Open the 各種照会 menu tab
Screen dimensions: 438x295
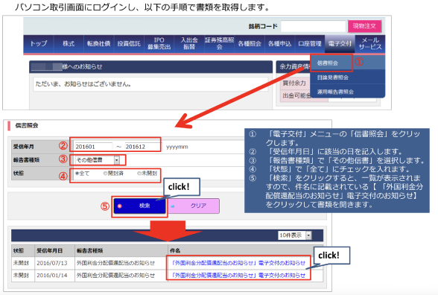250,43
